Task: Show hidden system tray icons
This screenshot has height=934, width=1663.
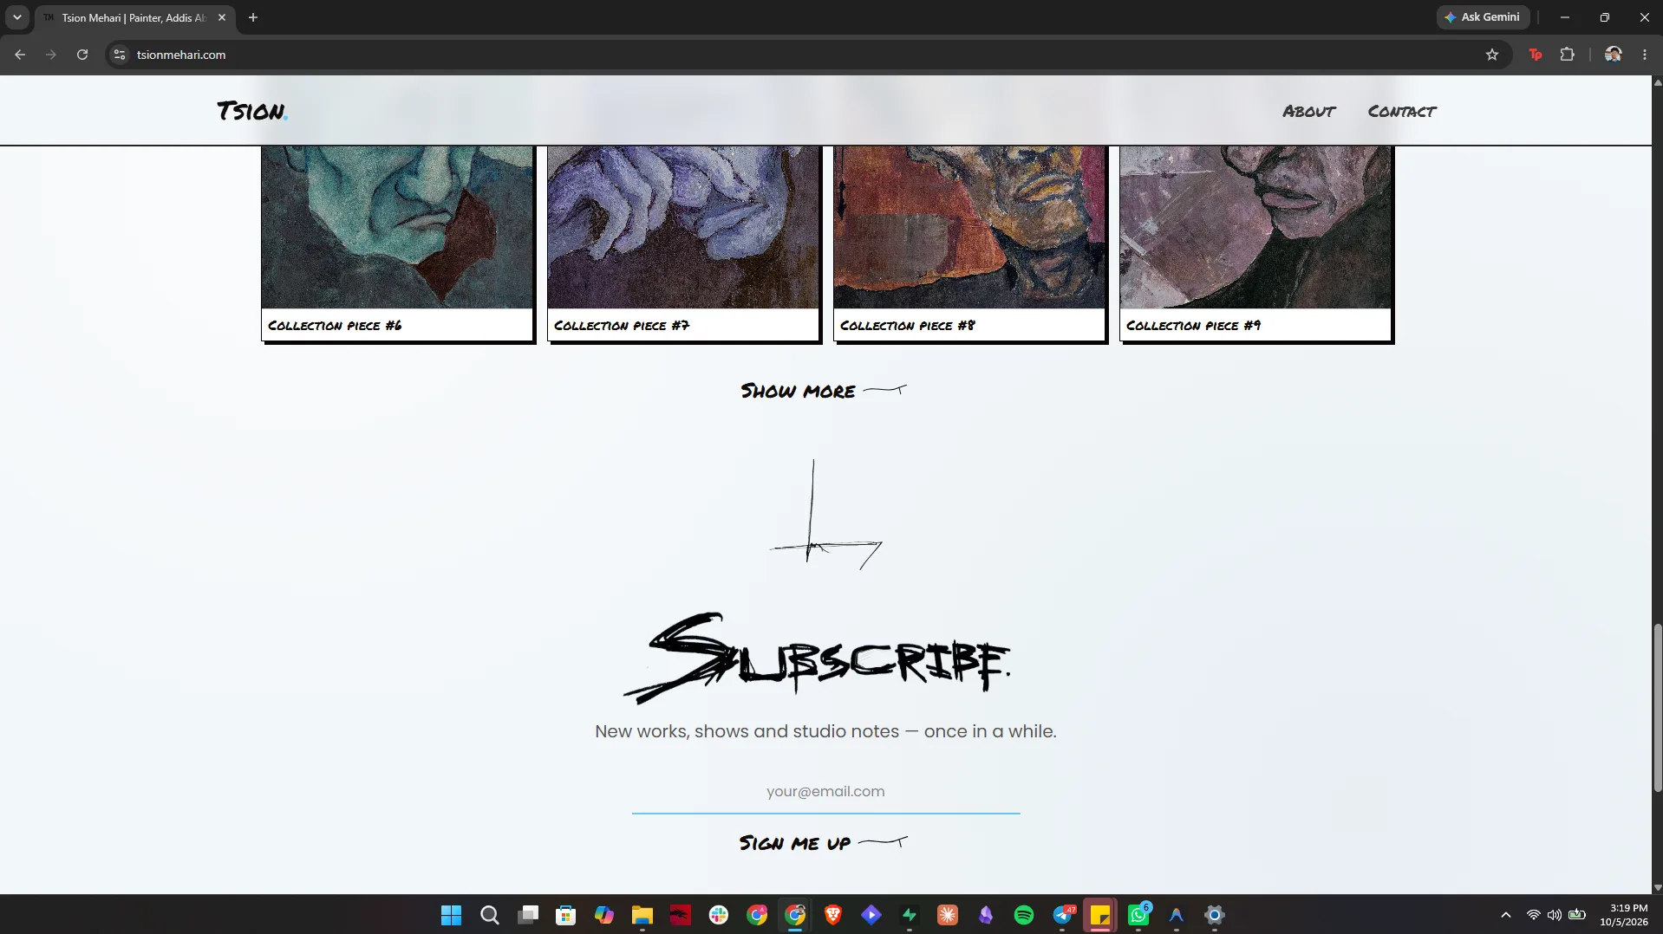Action: point(1506,915)
